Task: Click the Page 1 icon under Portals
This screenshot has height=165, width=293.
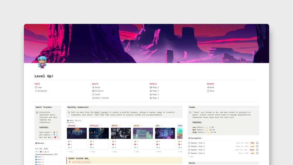Action: pos(151,87)
